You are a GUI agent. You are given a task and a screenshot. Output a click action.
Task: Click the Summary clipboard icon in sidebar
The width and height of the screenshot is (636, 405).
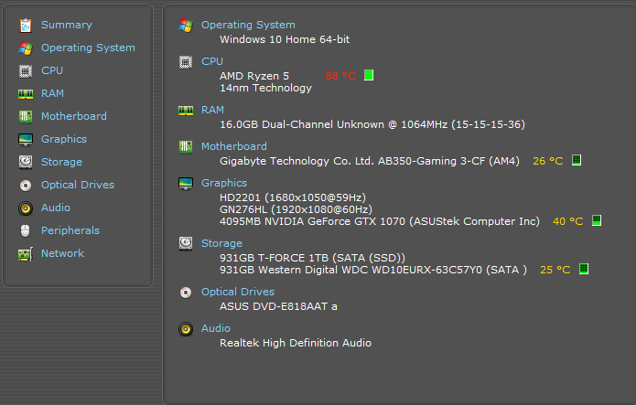point(26,25)
